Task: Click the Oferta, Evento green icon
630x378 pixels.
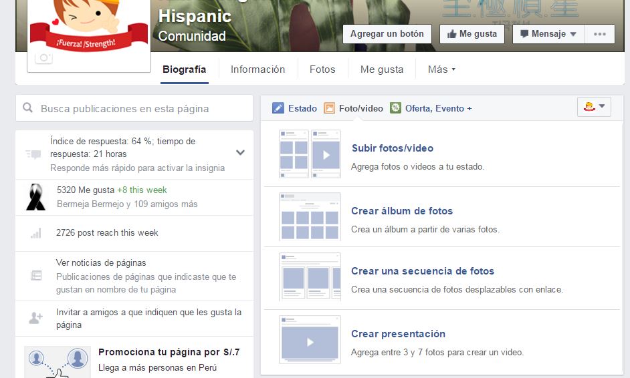Action: pyautogui.click(x=395, y=108)
